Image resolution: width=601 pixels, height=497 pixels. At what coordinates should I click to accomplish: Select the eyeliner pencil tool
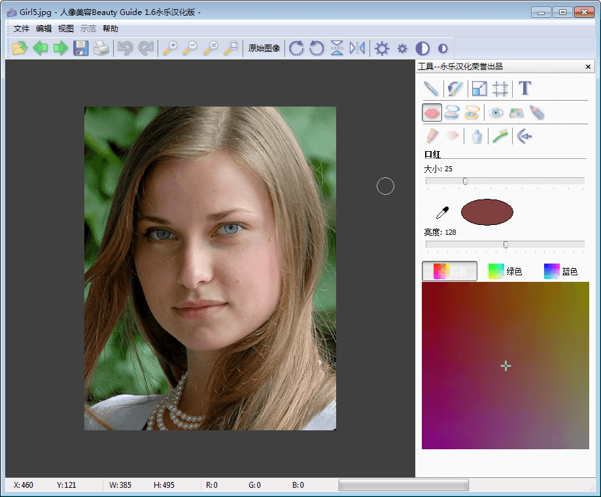pos(537,112)
